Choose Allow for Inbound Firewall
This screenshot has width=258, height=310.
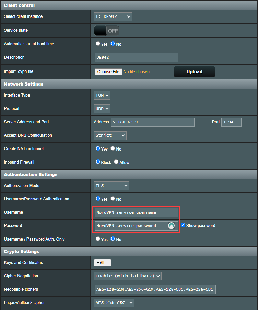tap(116, 162)
